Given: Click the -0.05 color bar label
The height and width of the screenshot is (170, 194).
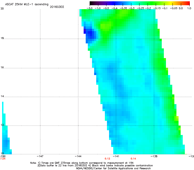Looking at the screenshot, I should coord(174,8).
